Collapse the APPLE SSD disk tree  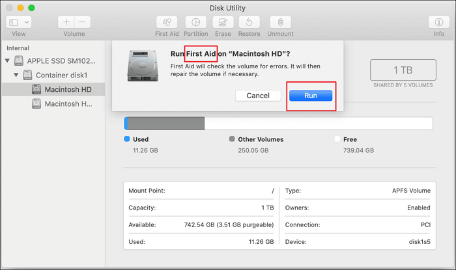(8, 61)
